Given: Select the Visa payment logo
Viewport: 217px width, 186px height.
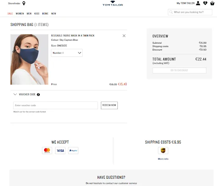Looking at the screenshot, I should pyautogui.click(x=60, y=150).
